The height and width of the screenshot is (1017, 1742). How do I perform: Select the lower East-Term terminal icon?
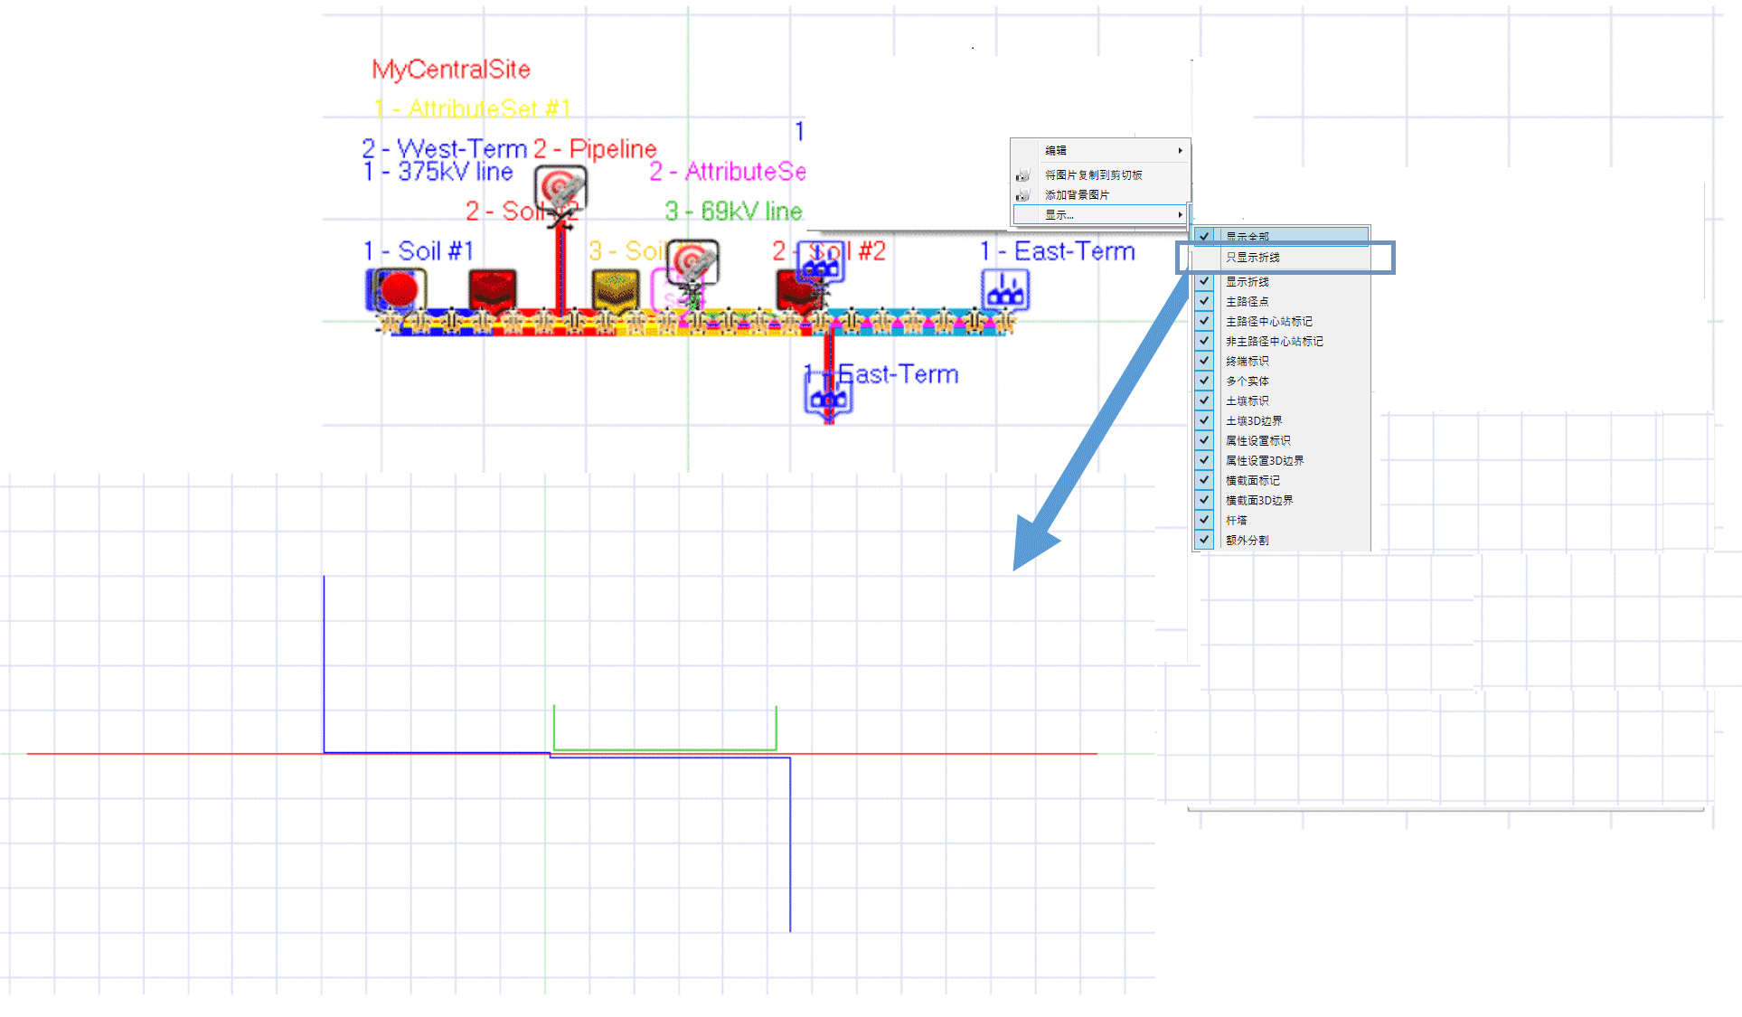[x=828, y=395]
